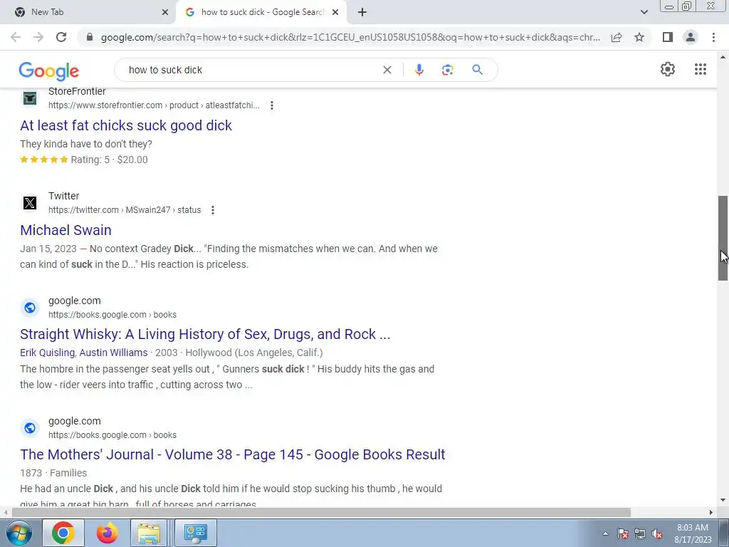Search by image with the Lens icon
The width and height of the screenshot is (729, 547).
(447, 70)
